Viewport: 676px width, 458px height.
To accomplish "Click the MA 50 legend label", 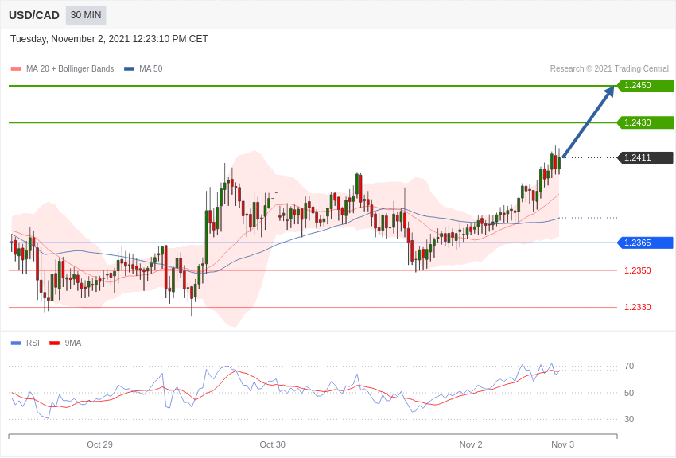I will [151, 68].
